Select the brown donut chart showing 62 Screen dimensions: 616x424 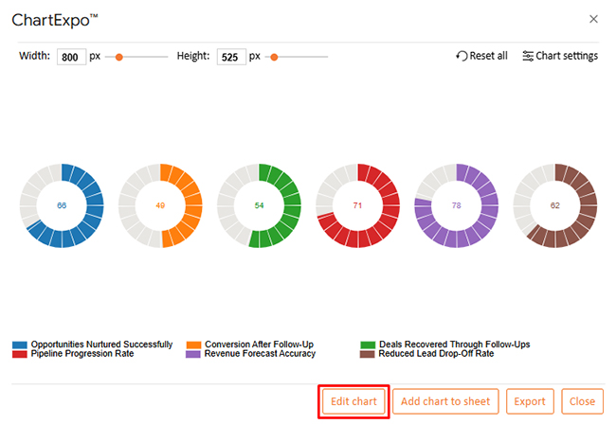pos(554,205)
